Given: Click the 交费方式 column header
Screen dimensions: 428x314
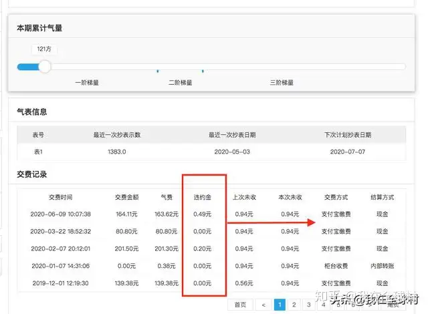Looking at the screenshot, I should pos(336,197).
